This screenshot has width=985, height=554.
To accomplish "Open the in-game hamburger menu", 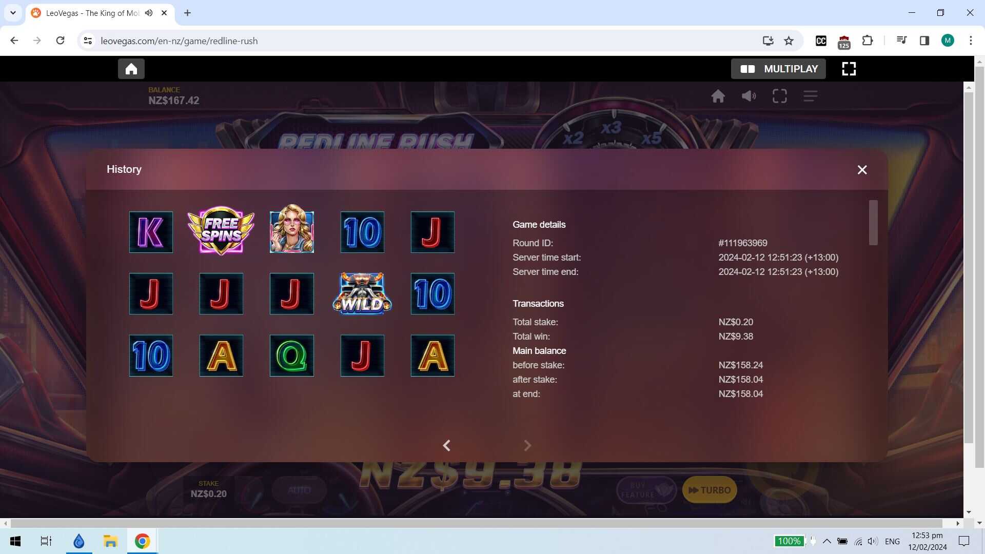I will coord(810,96).
